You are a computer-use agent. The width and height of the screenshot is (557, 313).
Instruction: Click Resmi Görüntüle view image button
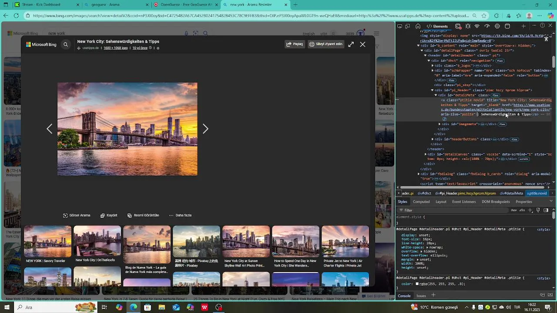pyautogui.click(x=143, y=215)
